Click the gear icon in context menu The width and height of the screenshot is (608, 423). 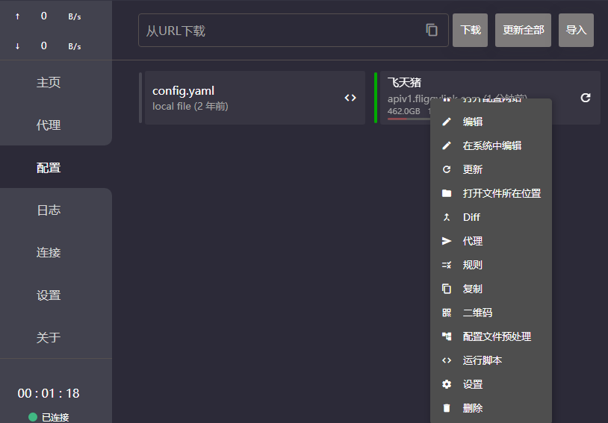click(447, 384)
